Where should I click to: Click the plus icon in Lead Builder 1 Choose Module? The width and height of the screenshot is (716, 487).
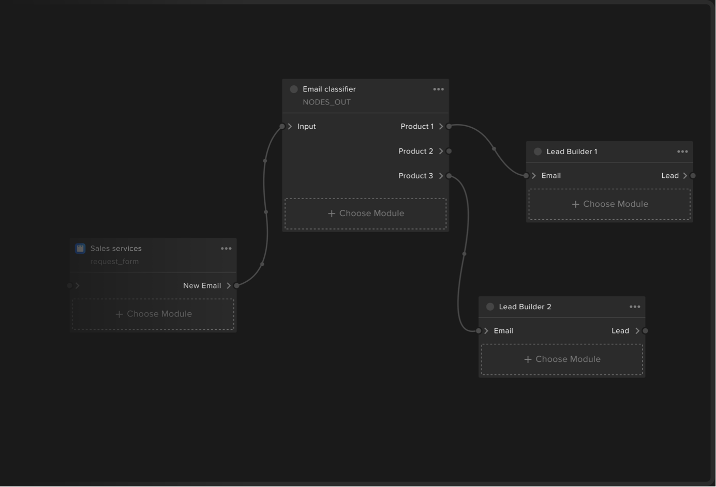point(575,204)
